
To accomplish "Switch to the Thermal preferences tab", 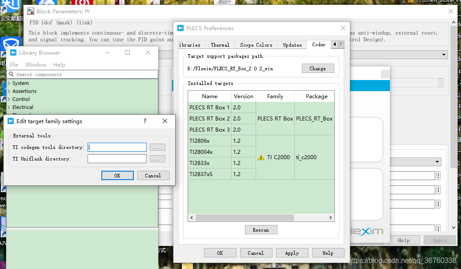I will coord(220,45).
